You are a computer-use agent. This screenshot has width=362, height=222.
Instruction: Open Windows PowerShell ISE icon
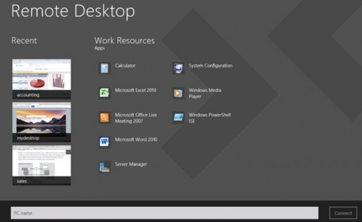pos(178,118)
